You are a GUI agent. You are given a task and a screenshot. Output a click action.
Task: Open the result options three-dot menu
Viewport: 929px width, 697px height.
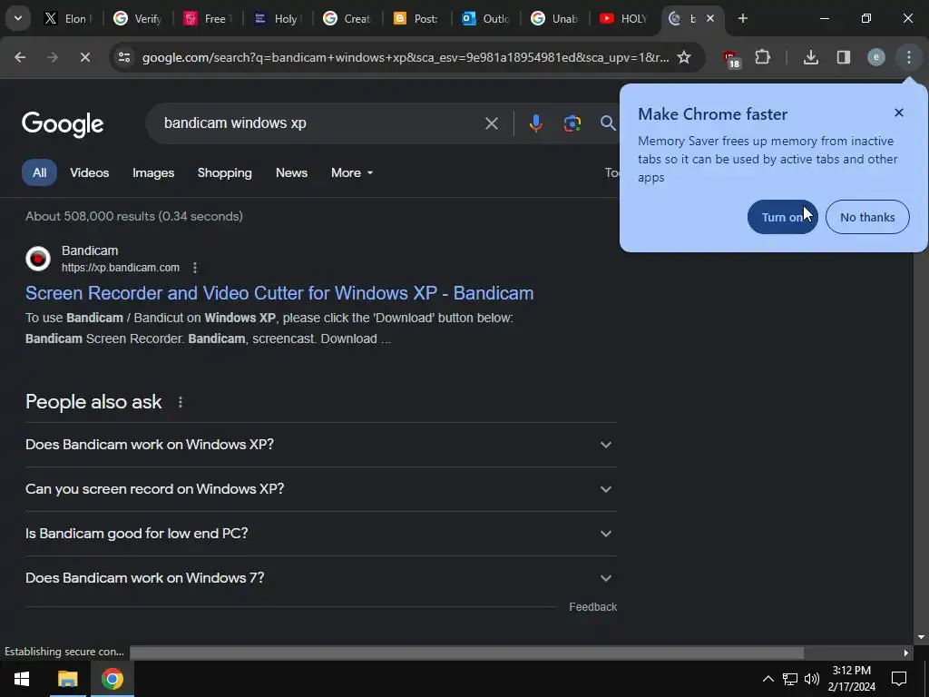tap(195, 268)
